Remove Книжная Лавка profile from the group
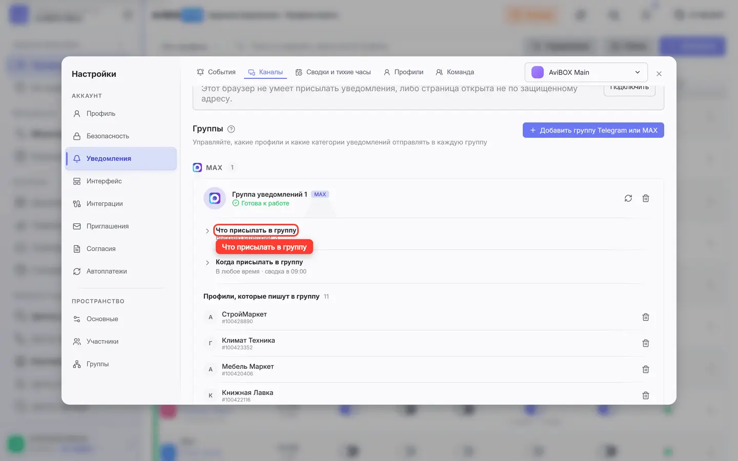This screenshot has height=461, width=738. (x=646, y=395)
